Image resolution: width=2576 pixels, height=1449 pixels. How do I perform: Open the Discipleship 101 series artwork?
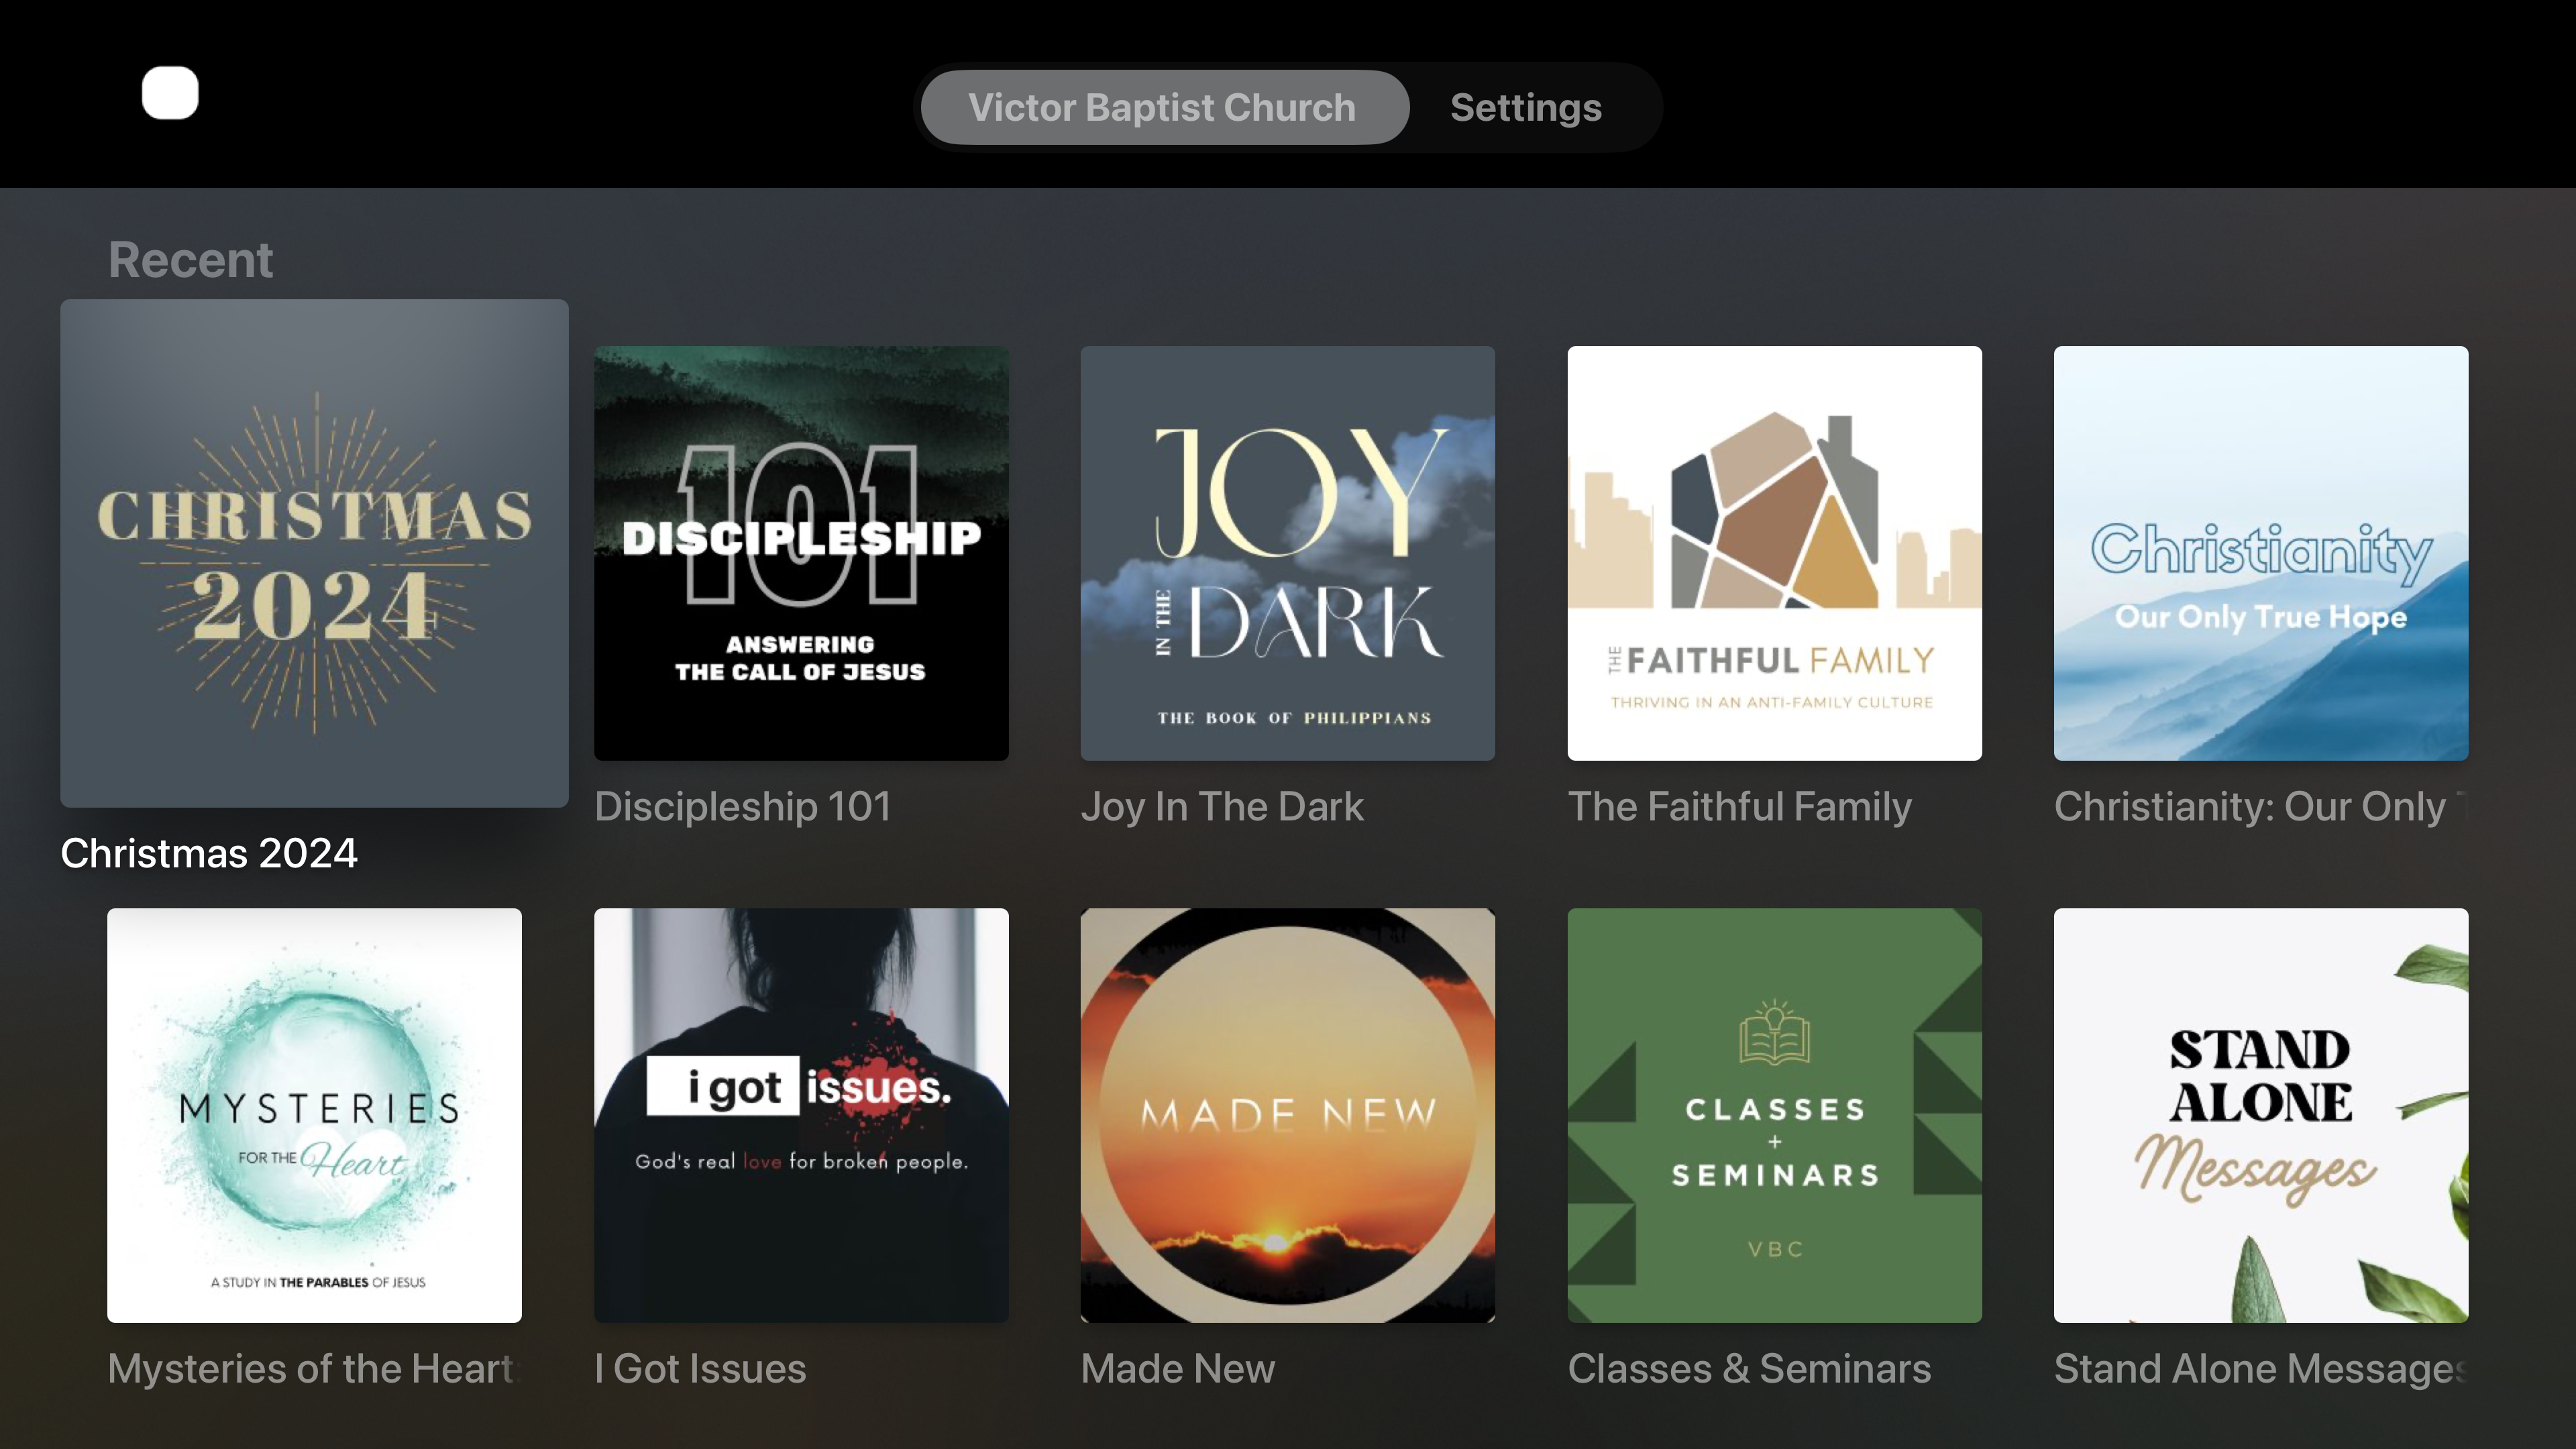[801, 553]
